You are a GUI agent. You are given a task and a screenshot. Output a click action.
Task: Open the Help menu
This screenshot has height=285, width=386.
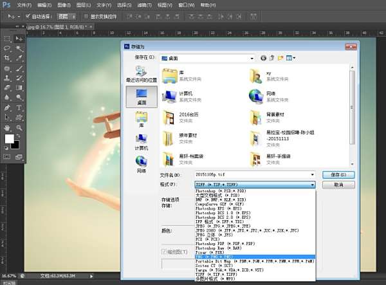pyautogui.click(x=208, y=5)
